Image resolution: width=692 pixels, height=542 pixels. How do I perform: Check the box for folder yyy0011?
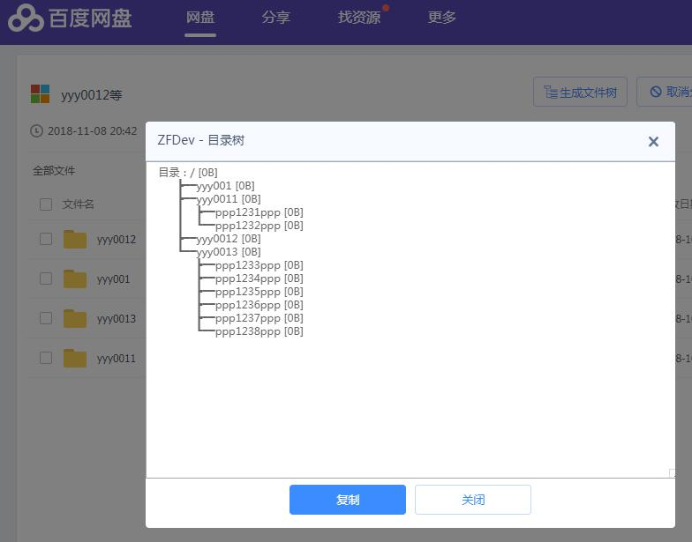[46, 358]
